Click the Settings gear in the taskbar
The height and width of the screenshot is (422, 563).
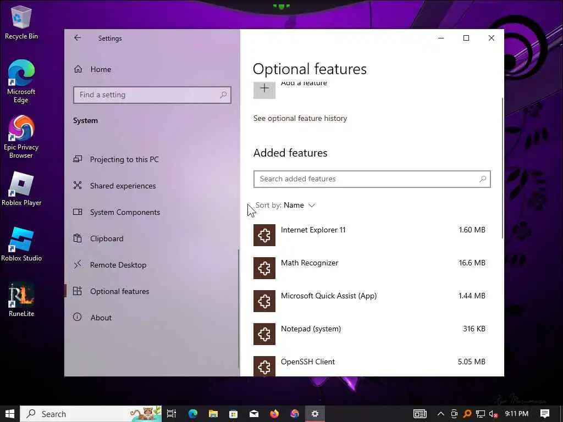point(315,414)
